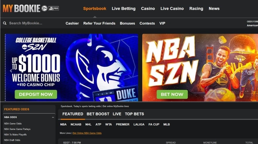Click the search magnifier icon
The image size is (258, 144).
(5, 23)
